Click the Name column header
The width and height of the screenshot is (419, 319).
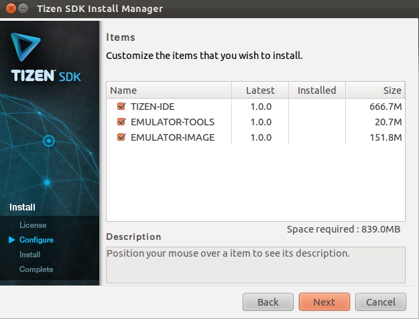coord(169,90)
